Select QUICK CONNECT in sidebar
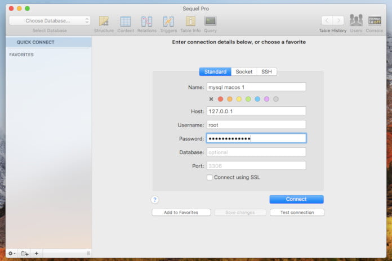Viewport: 392px width, 261px height. tap(49, 42)
